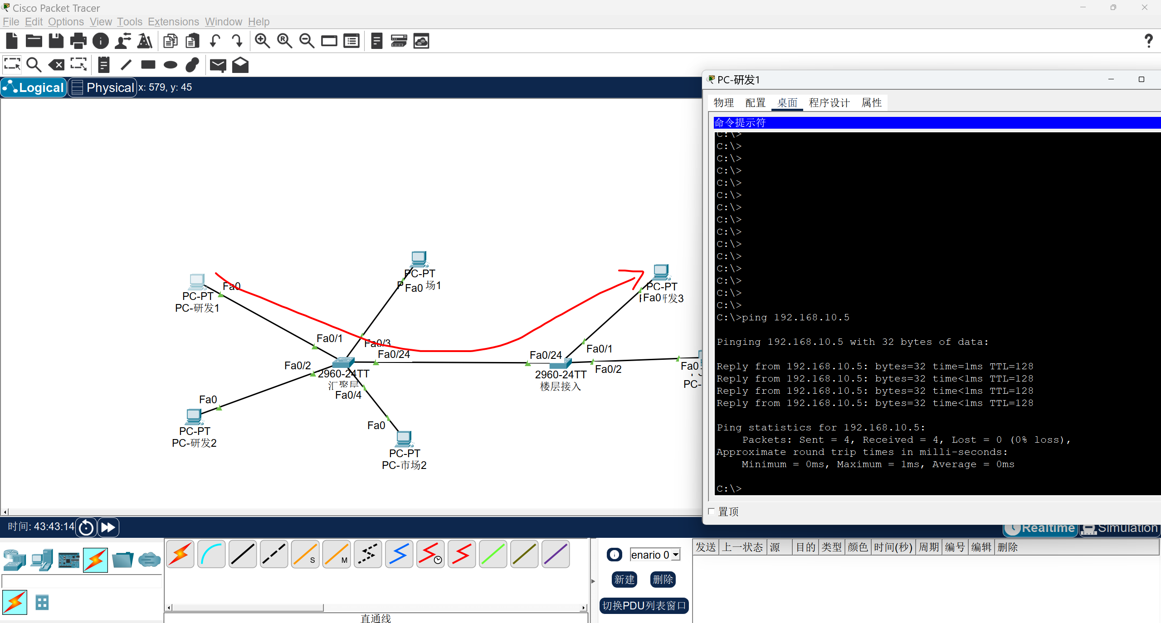Redo using the forward curved arrow icon
The image size is (1161, 623).
click(237, 41)
